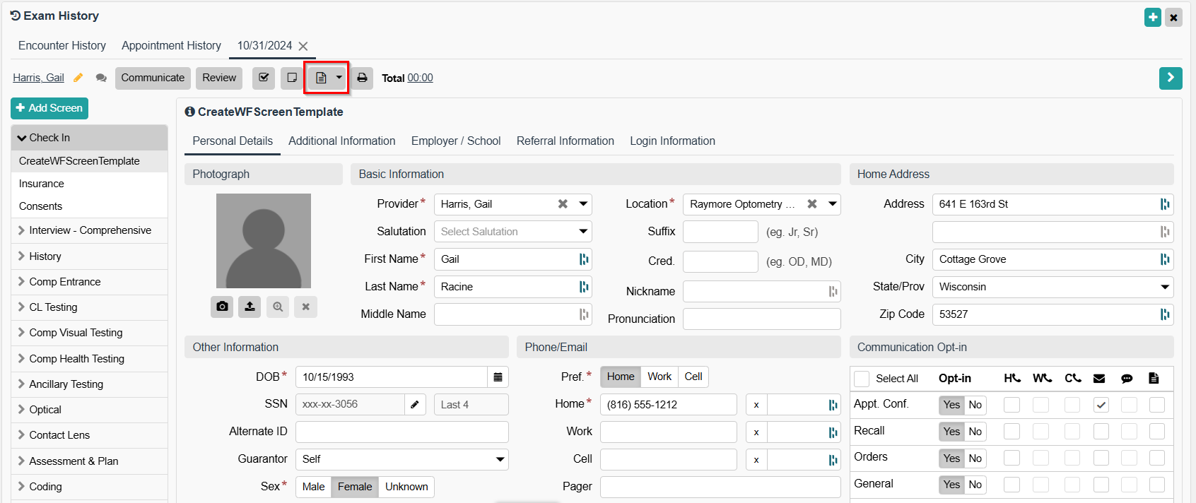Set Recall opt-in to No
The width and height of the screenshot is (1196, 503).
coord(975,432)
